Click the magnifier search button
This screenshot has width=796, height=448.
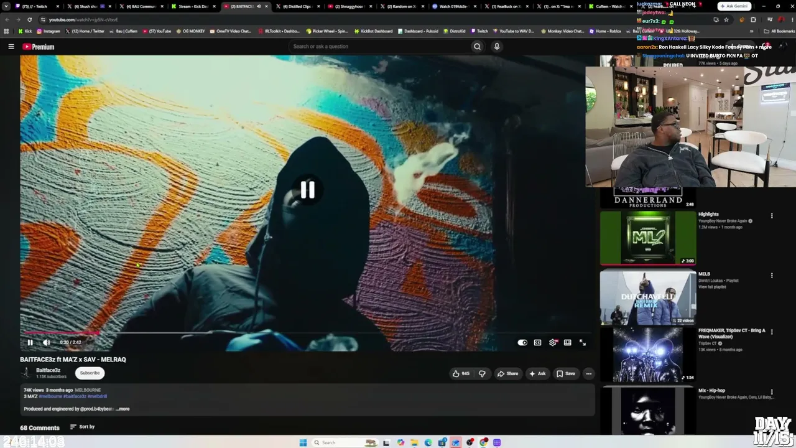477,47
